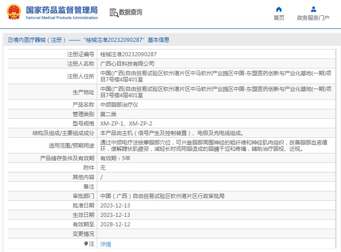Click the 其他内容 slash value
Viewport: 341px width, 252px height.
(101, 177)
